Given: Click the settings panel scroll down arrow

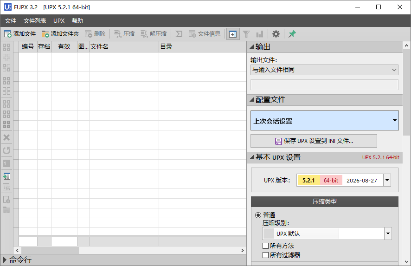Looking at the screenshot, I should 406,262.
